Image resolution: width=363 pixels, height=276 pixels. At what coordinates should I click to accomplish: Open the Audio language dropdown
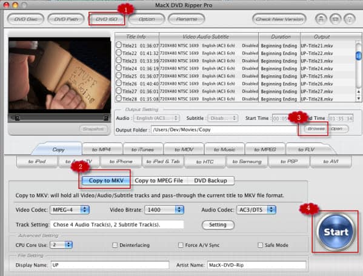[x=156, y=118]
